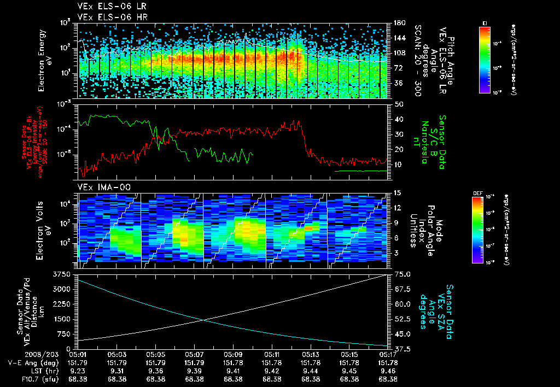Click the 52.5 SZA axis tick

pyautogui.click(x=402, y=319)
